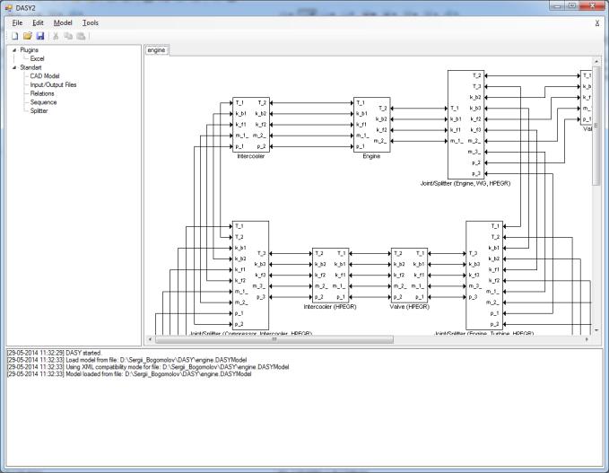Screen dimensions: 609x473
Task: Click T_1 input port of Intercooler block
Action: point(239,103)
